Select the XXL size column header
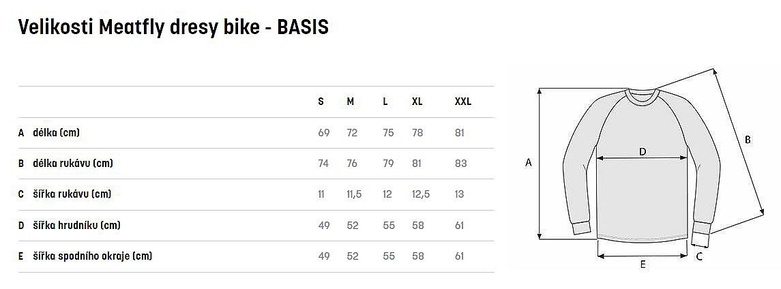Image resolution: width=781 pixels, height=289 pixels. coord(462,102)
